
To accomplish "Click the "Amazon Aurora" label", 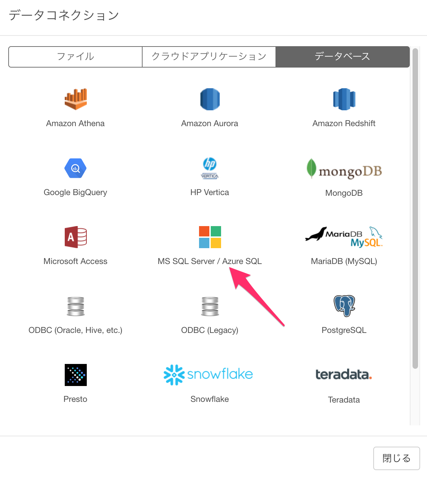I will [210, 123].
